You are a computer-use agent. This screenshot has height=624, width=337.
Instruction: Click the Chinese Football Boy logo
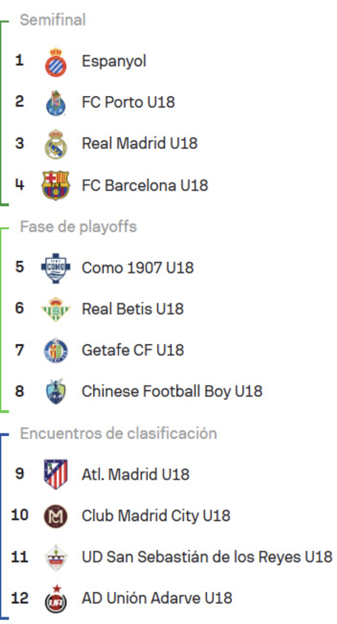[55, 391]
